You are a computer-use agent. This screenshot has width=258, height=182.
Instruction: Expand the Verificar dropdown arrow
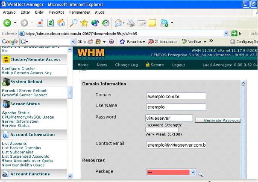pos(205,42)
